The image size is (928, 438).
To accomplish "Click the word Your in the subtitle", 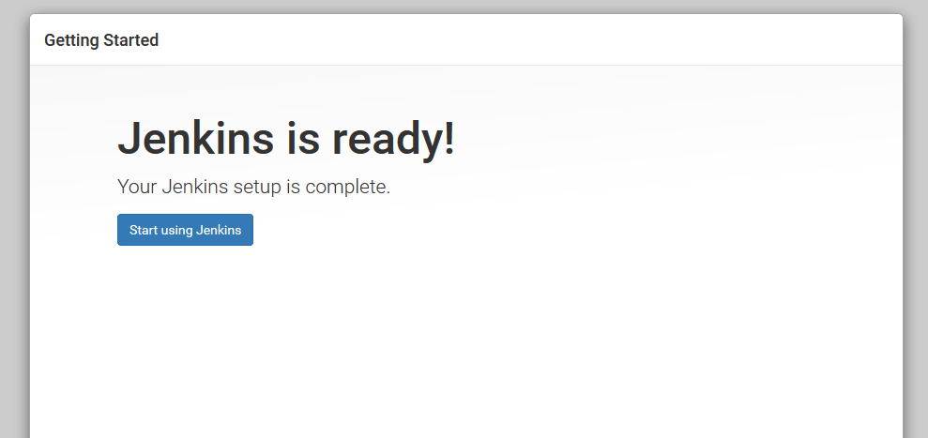I will pos(137,187).
